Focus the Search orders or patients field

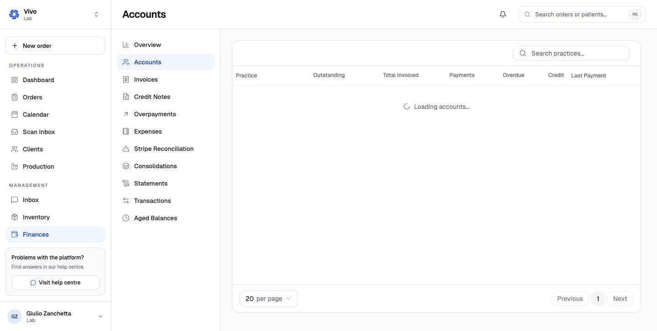582,14
